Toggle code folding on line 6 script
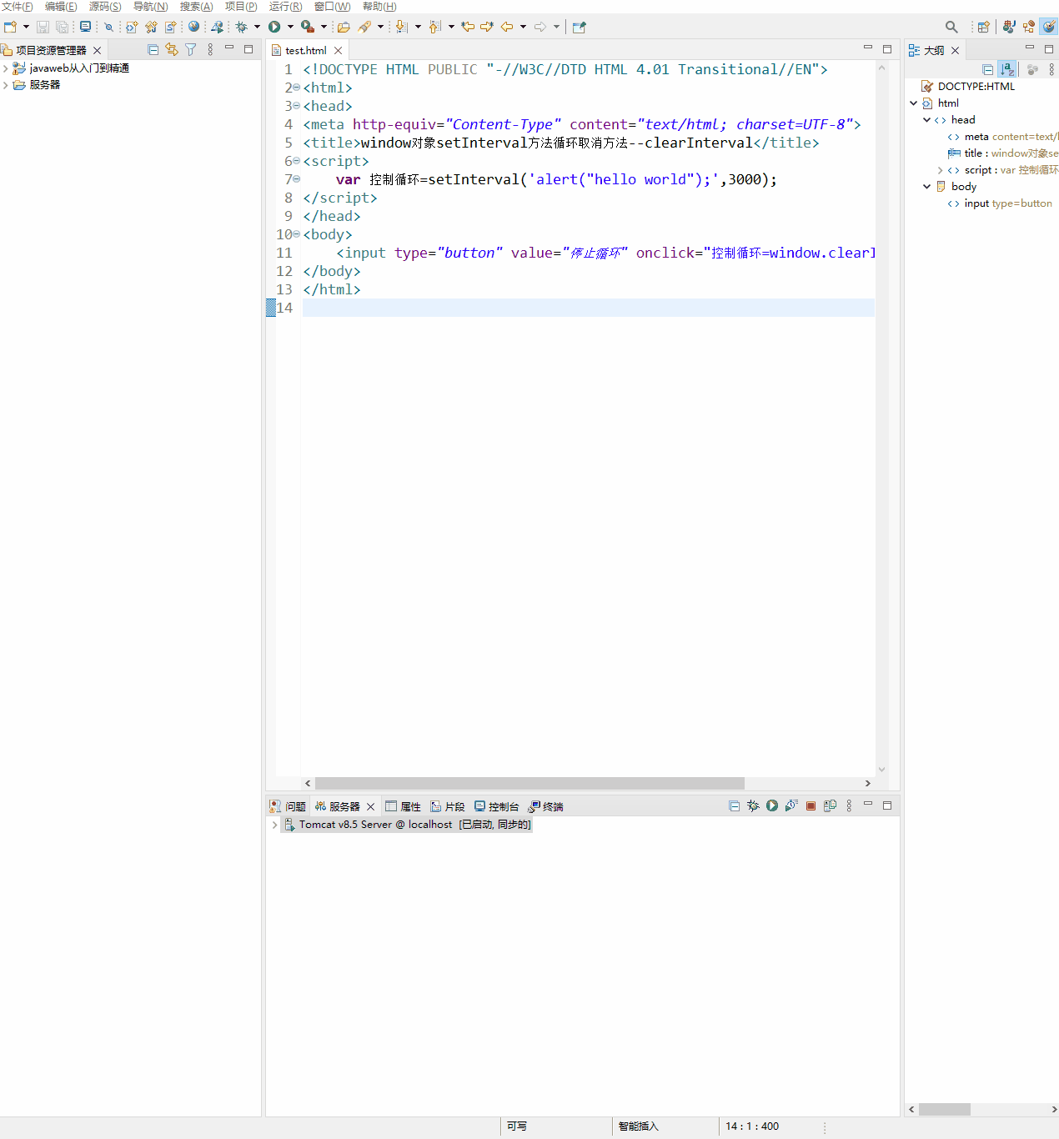The image size is (1059, 1139). pos(297,160)
